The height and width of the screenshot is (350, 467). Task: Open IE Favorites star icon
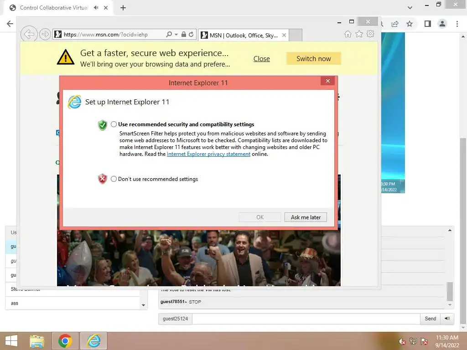click(359, 34)
